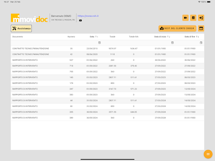Select RAPPORTO DI INTERVENTO row number 389
Image resolution: width=215 pixels, height=161 pixels.
(107, 118)
